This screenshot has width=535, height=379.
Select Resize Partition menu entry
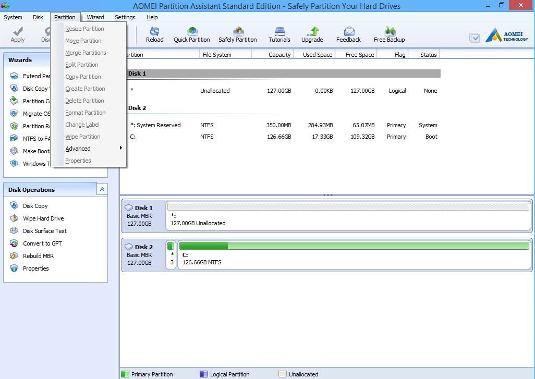84,29
